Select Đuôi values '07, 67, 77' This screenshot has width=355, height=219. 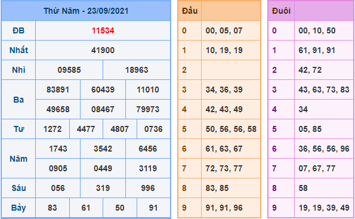coord(317,168)
